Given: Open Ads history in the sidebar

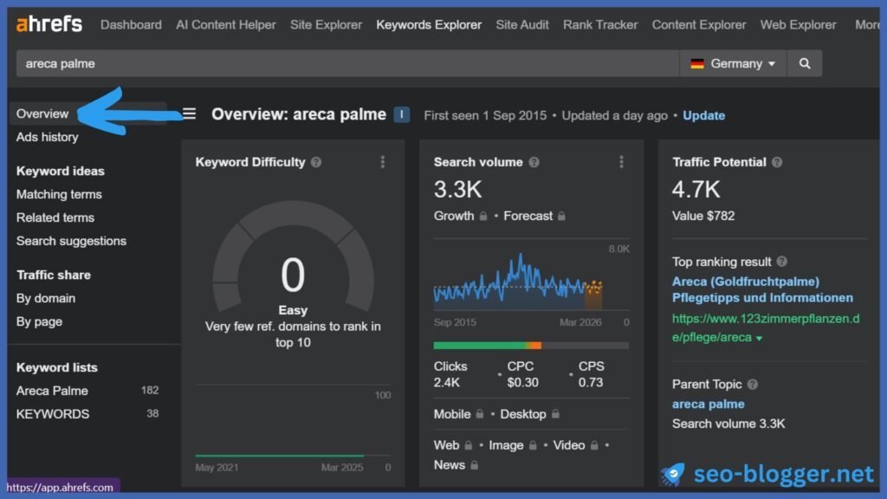Looking at the screenshot, I should tap(47, 137).
